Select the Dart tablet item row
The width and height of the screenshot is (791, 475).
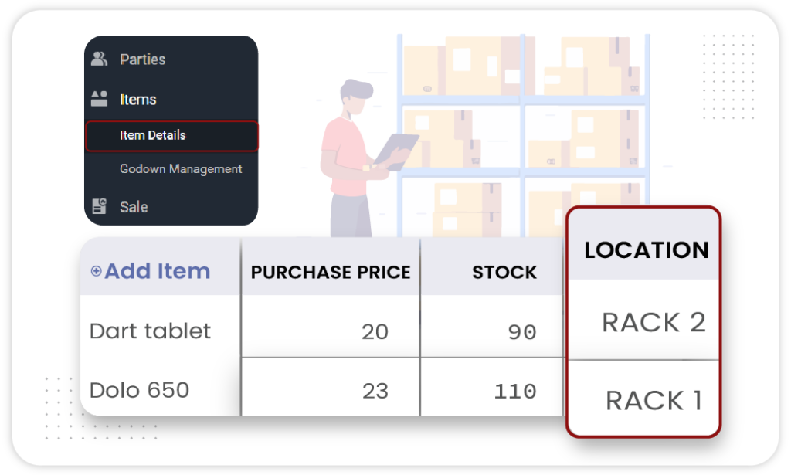[150, 331]
